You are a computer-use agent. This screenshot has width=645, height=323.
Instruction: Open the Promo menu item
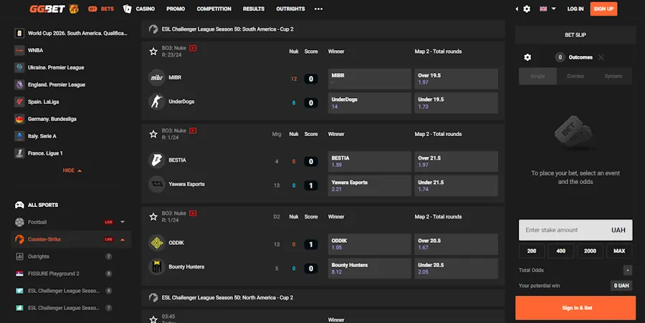[x=176, y=9]
